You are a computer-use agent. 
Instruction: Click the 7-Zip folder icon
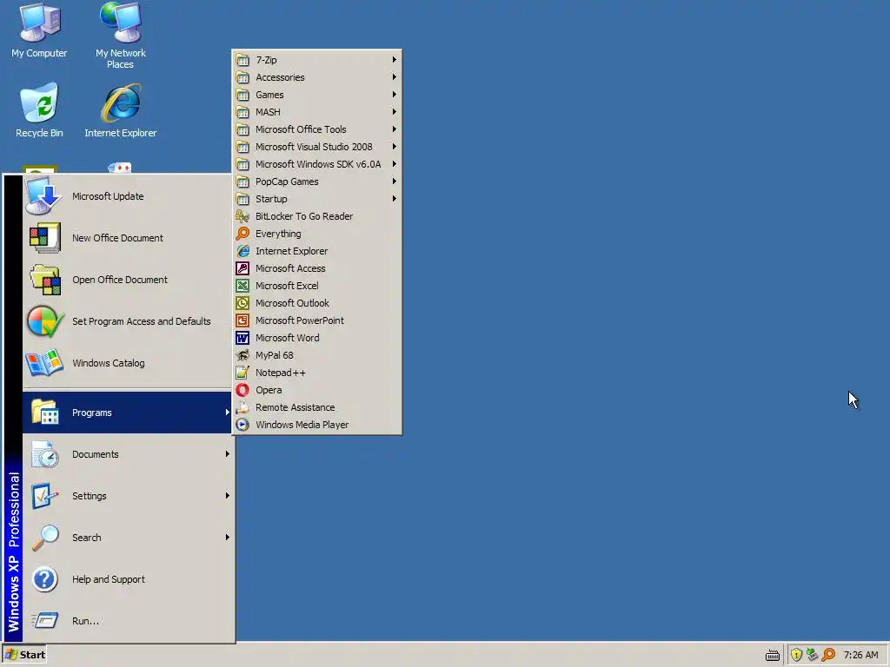(x=242, y=60)
